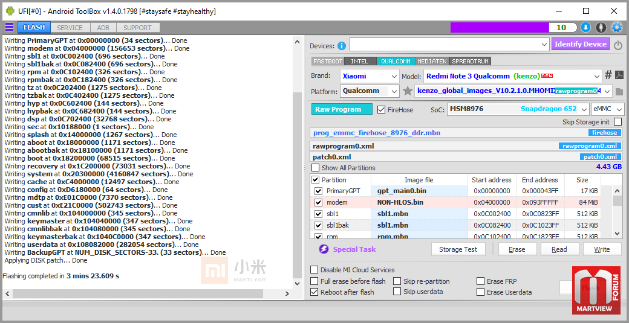Click the rawprogram0.xml file field
This screenshot has height=323, width=629.
[x=466, y=146]
